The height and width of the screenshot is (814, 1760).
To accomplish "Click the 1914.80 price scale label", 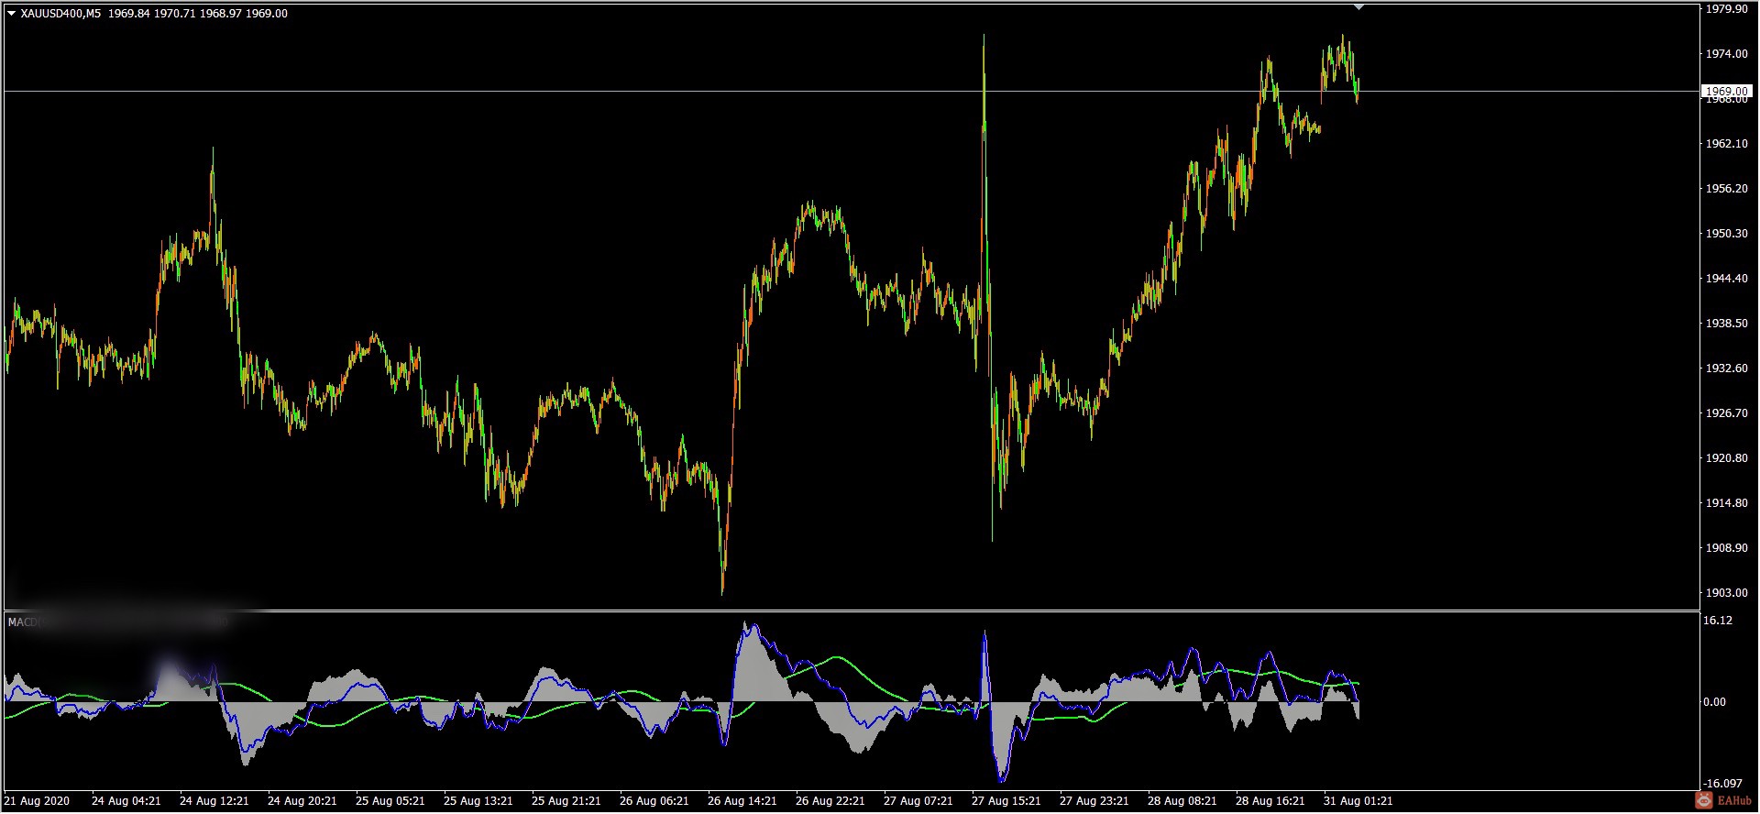I will (1726, 503).
